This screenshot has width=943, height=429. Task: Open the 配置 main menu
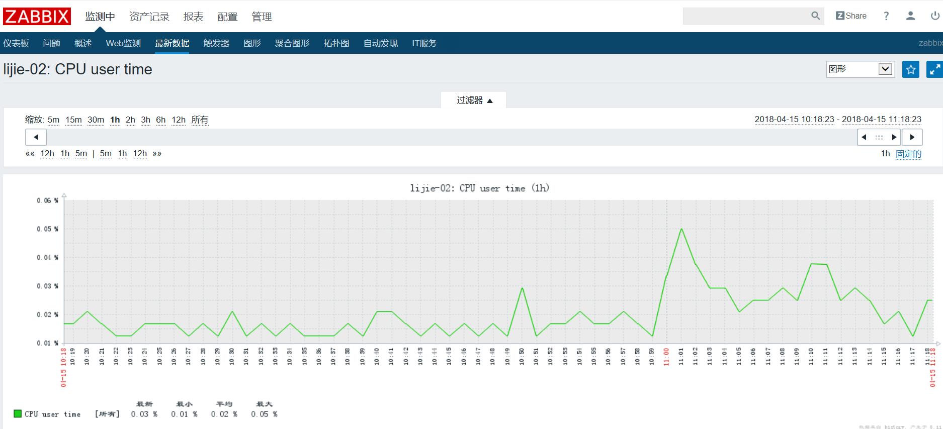click(x=227, y=17)
